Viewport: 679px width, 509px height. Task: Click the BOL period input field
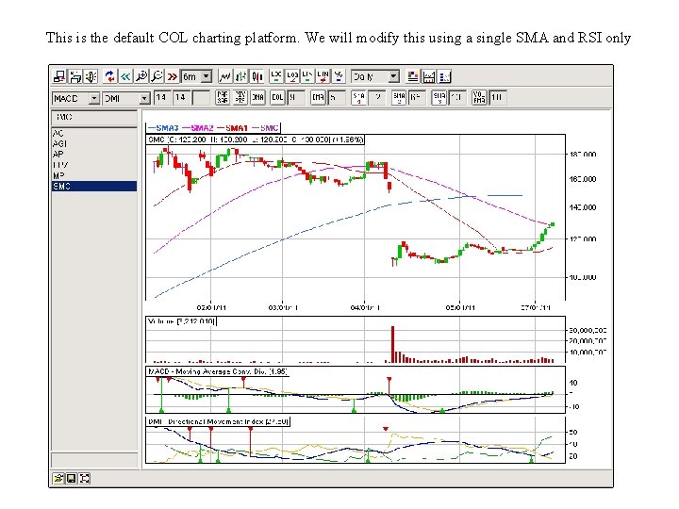point(296,98)
